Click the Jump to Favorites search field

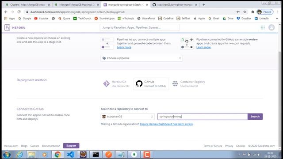click(x=140, y=27)
